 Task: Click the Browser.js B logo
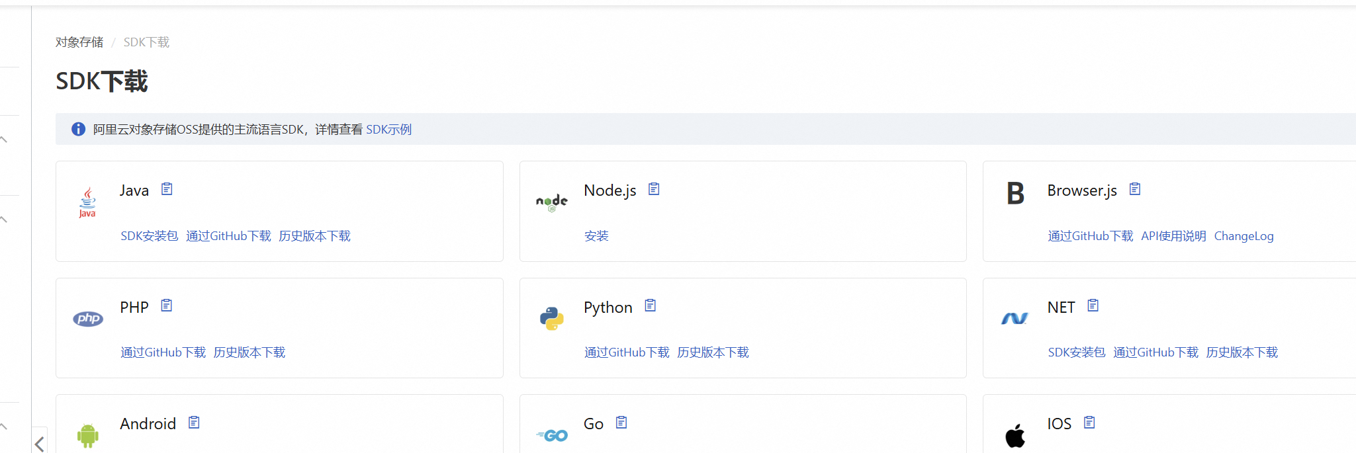click(1015, 194)
